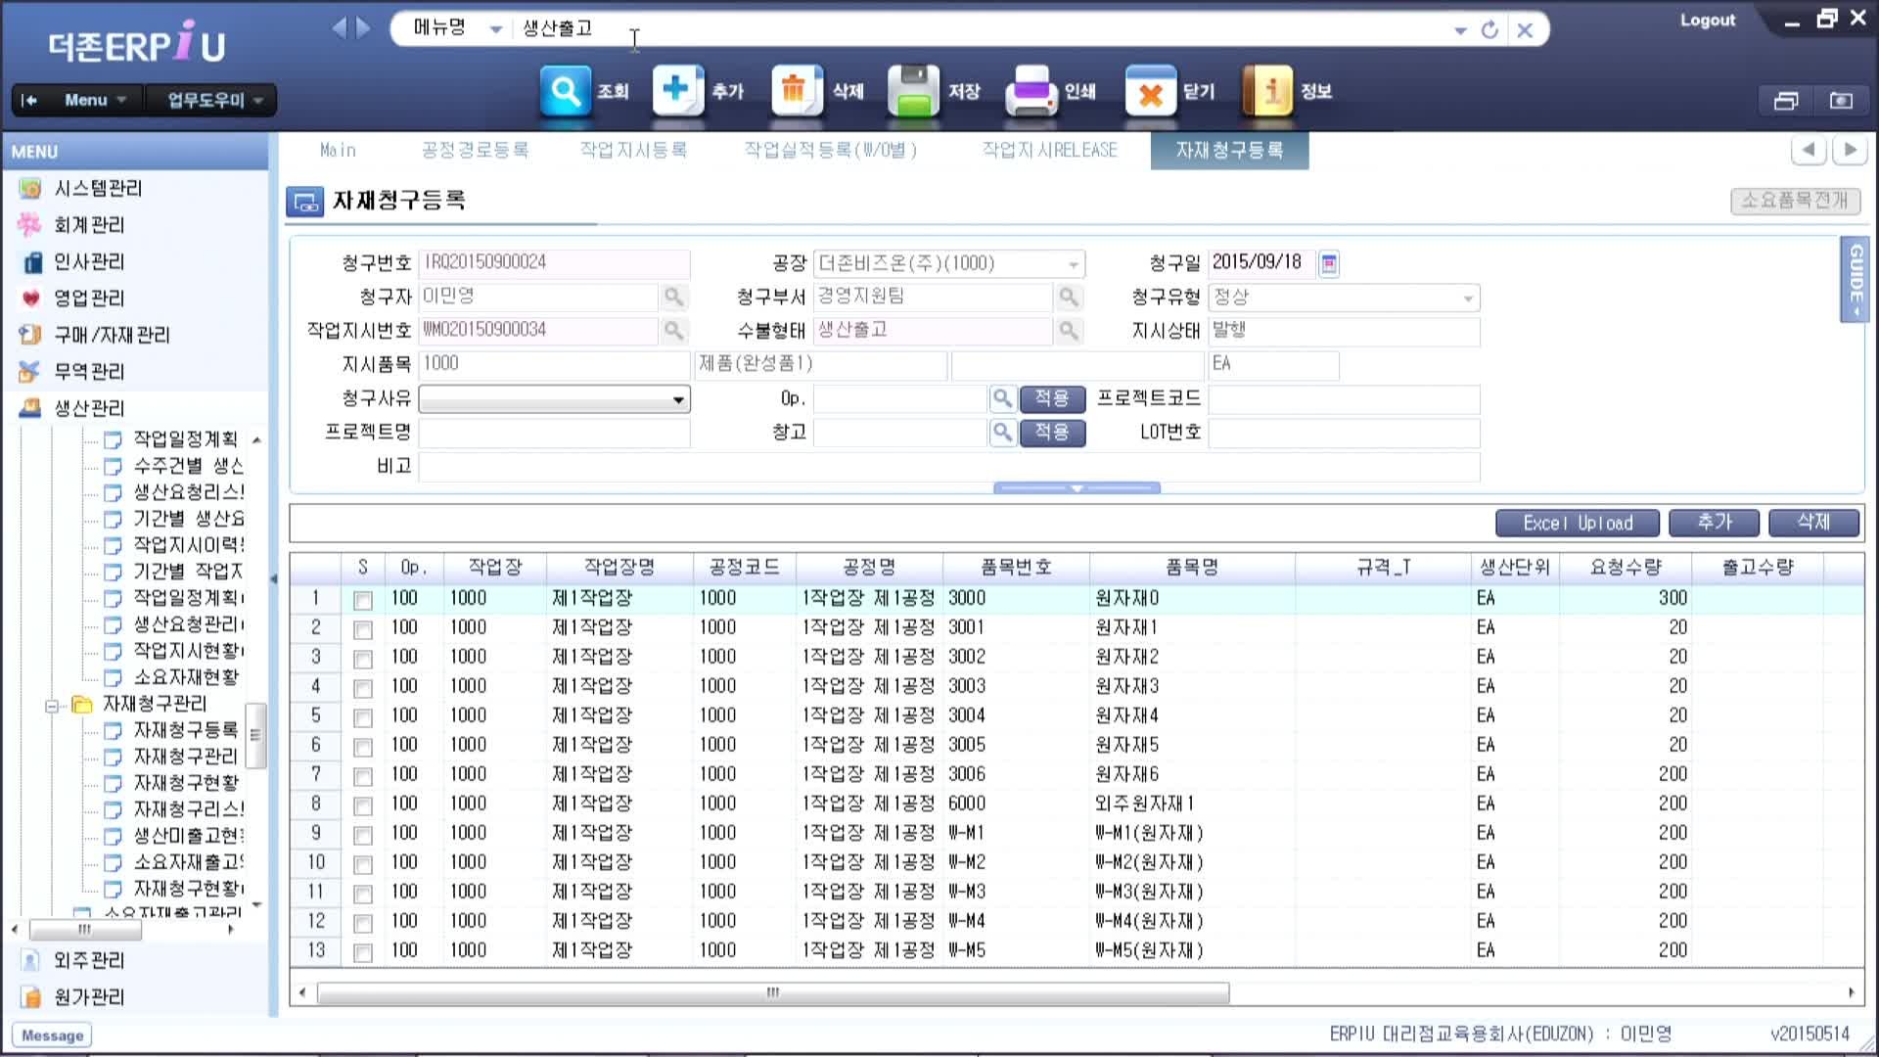
Task: Check the row 3 checkbox for 원자재2
Action: [363, 659]
